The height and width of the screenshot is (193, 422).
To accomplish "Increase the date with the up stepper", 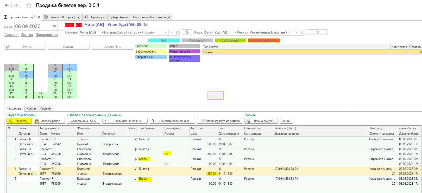I will pos(60,24).
